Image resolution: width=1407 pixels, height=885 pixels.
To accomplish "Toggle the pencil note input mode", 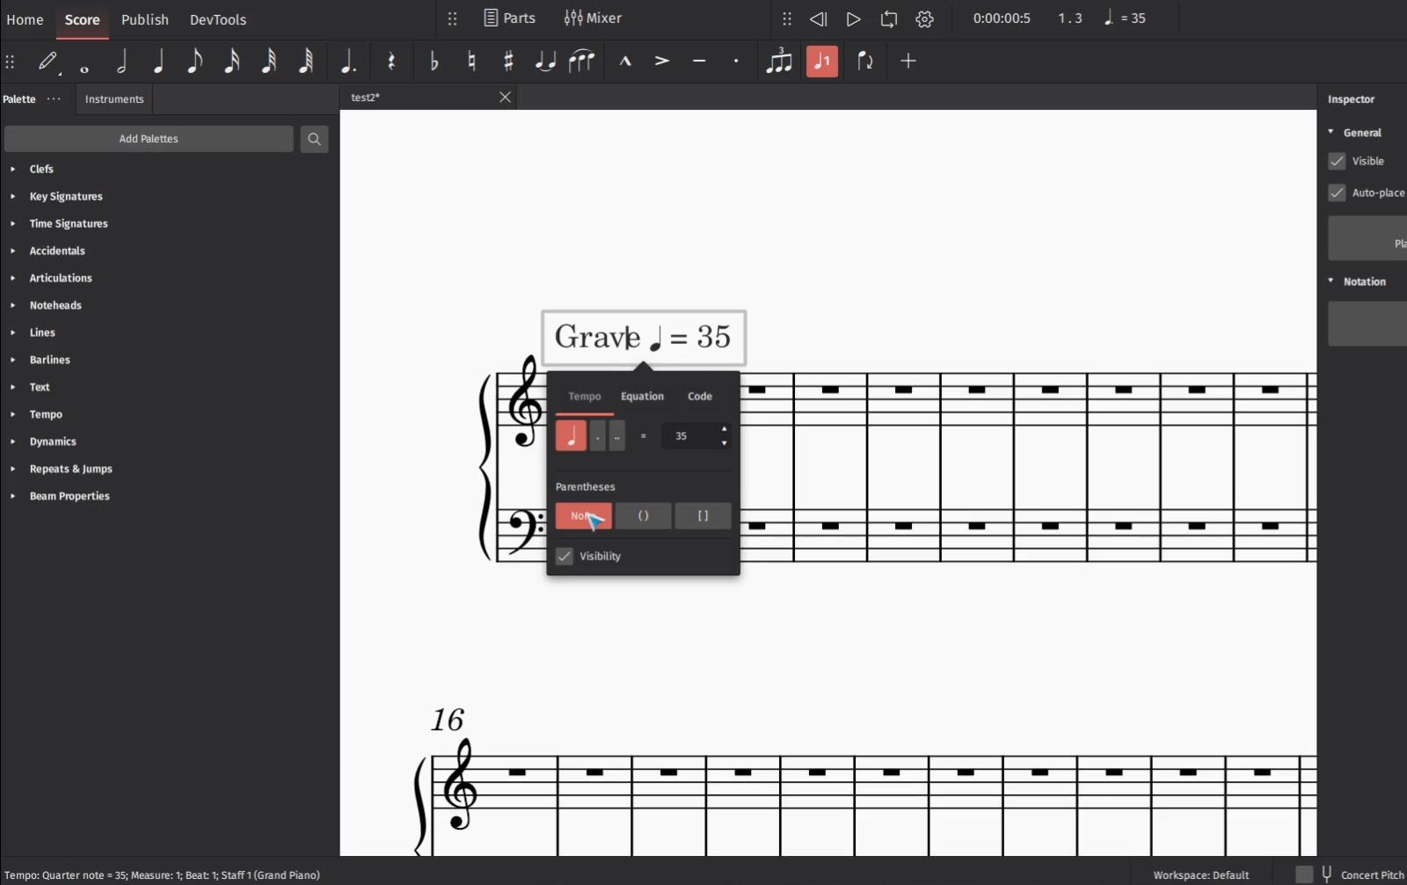I will [47, 61].
